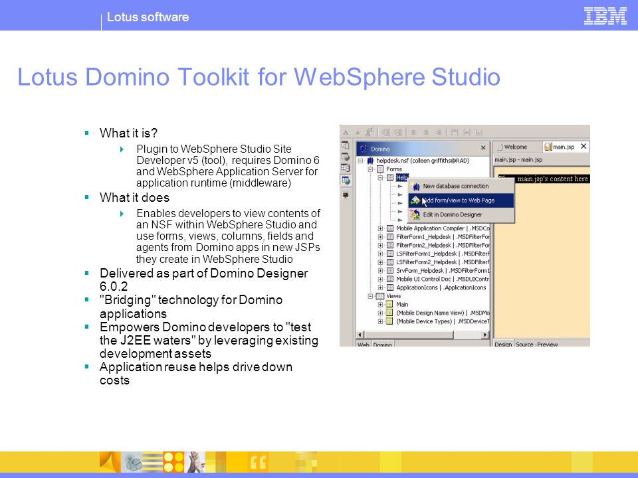Click the form icon beside LSFilterForm1_Helpdesk
This screenshot has height=478, width=638.
(390, 254)
